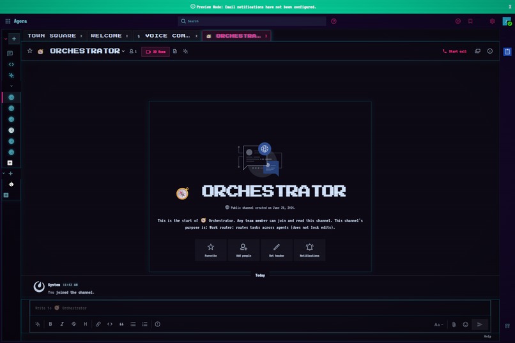Click the Set header button

tap(277, 250)
